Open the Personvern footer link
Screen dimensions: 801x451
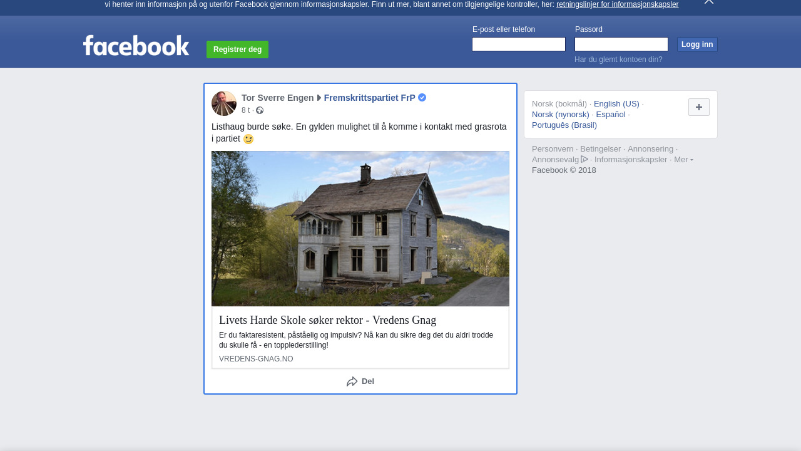click(x=553, y=149)
